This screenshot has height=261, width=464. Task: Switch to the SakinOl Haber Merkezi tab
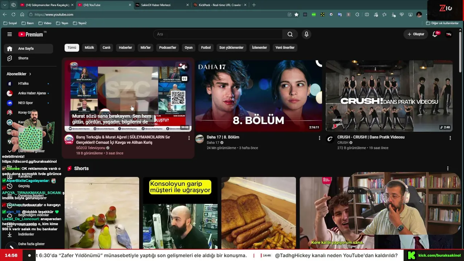click(x=162, y=5)
